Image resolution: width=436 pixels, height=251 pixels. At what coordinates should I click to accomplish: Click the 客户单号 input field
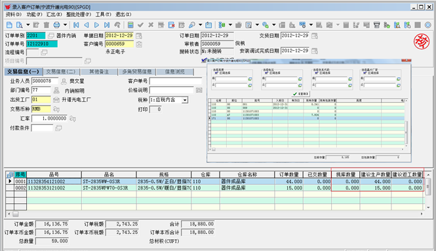point(176,81)
